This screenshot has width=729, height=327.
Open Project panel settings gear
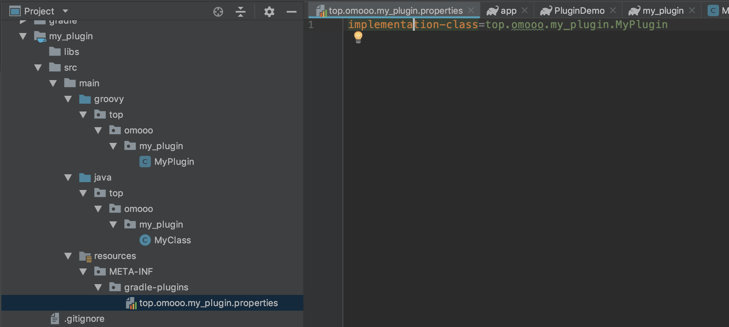point(269,12)
